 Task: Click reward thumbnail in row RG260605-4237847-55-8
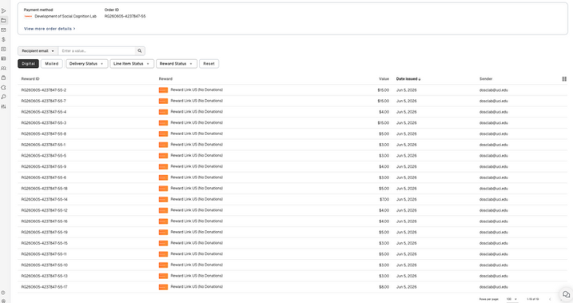point(163,134)
